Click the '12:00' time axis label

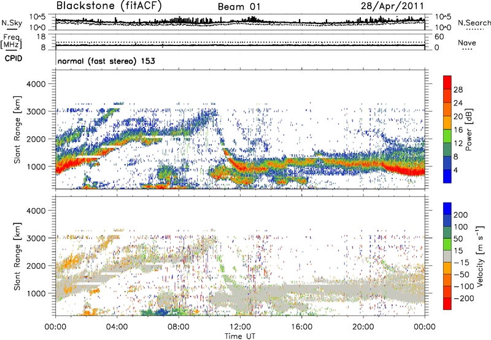click(x=240, y=327)
